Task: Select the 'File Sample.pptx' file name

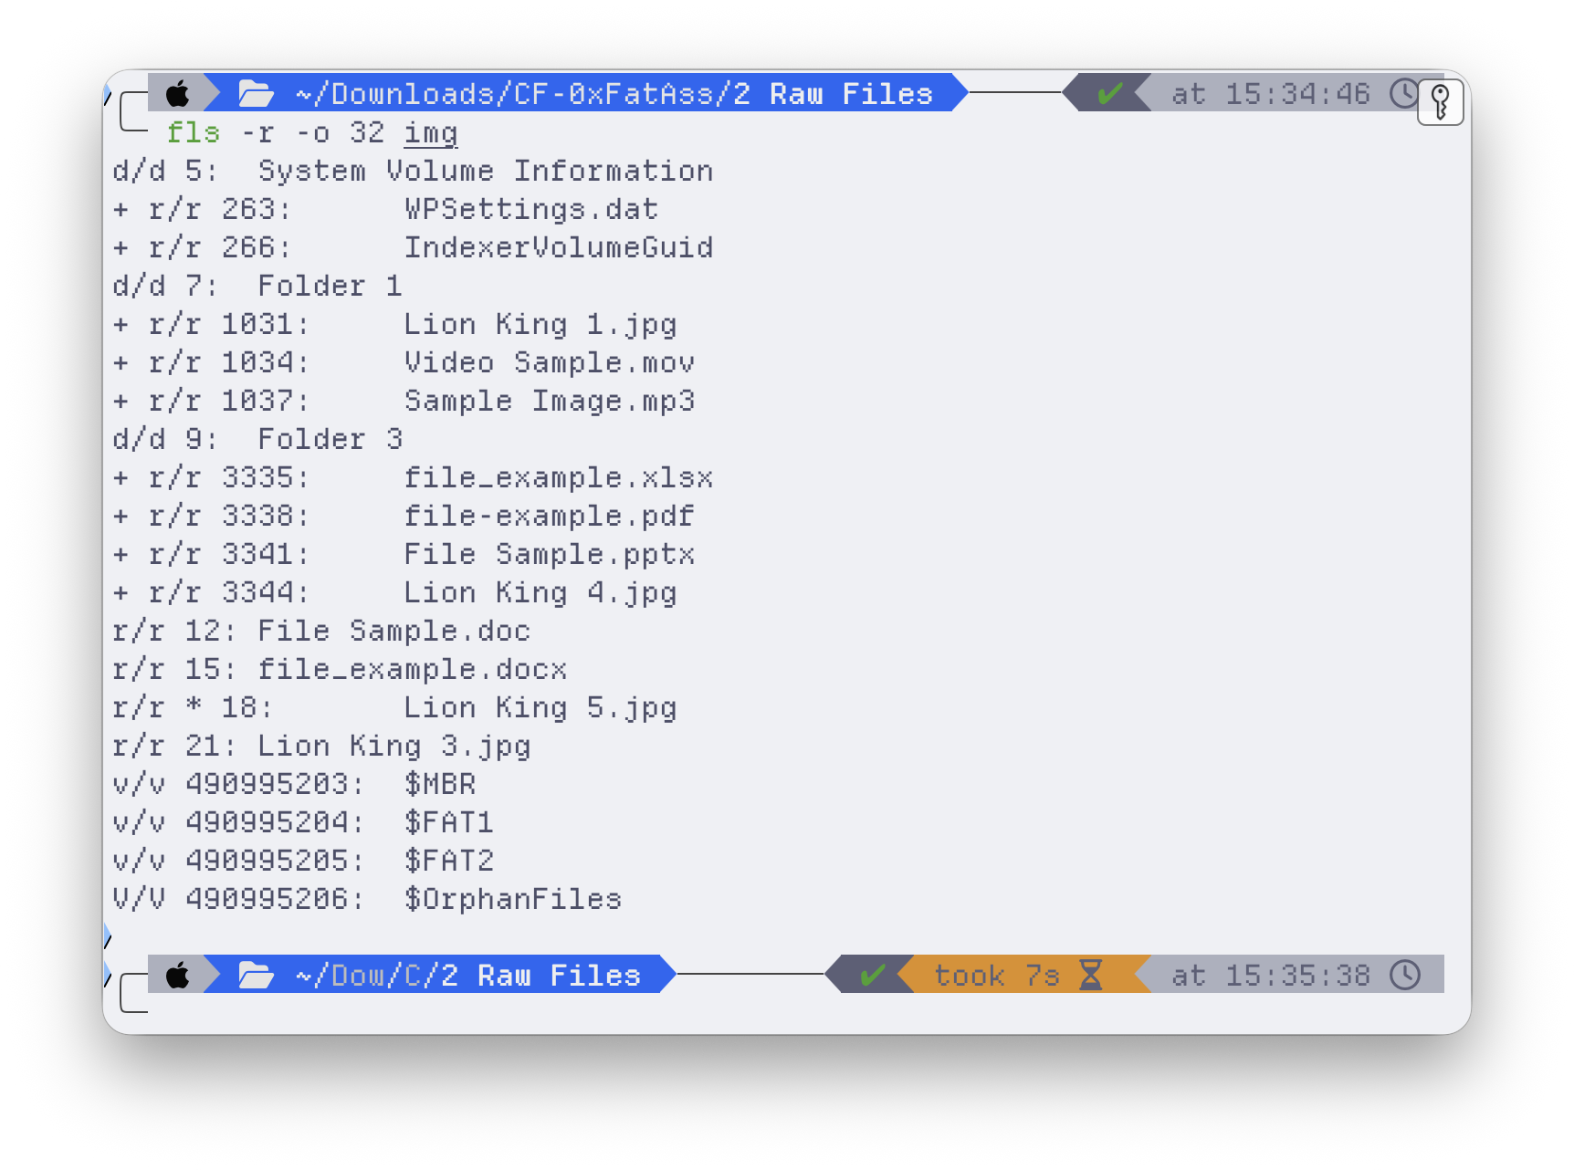Action: pos(549,554)
